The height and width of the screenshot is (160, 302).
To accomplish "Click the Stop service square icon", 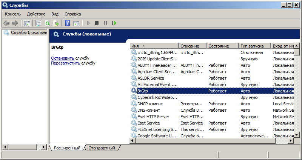I will 97,23.
